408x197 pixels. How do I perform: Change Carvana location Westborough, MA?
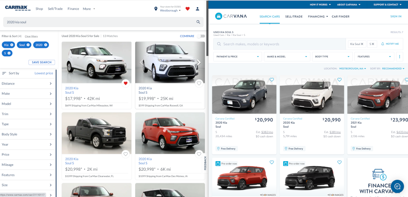(x=352, y=69)
